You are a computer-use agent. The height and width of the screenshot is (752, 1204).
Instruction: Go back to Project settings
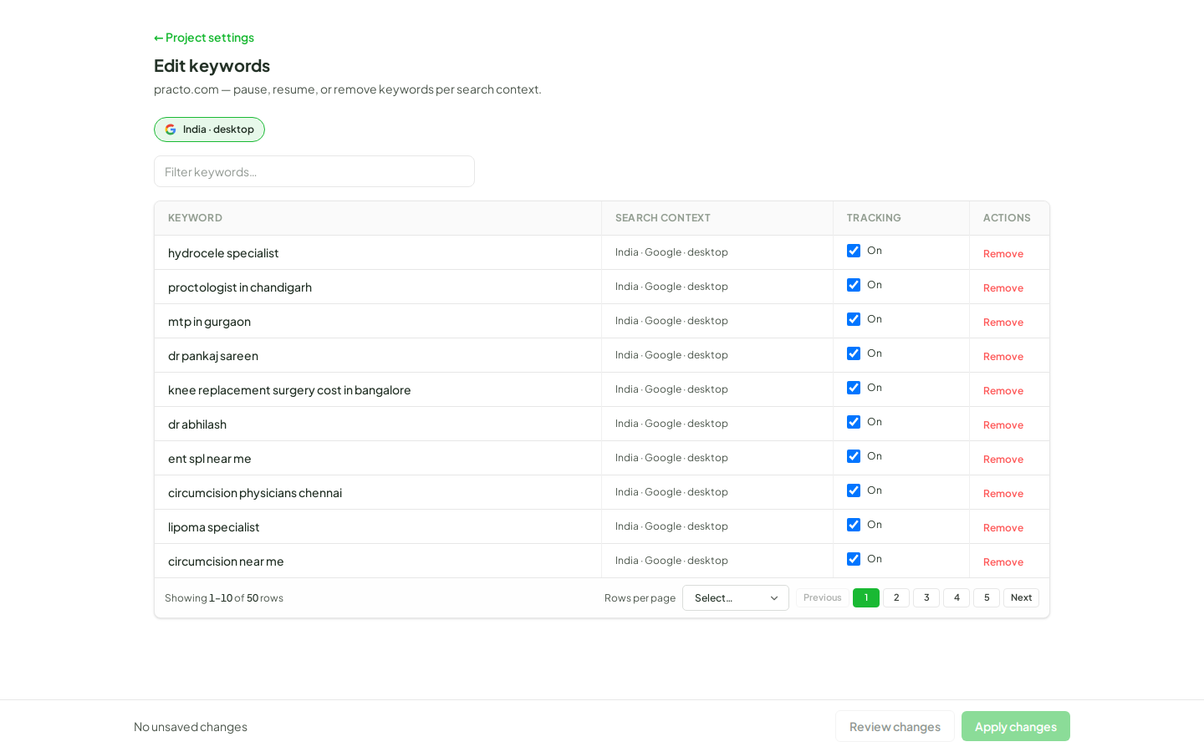tap(204, 38)
